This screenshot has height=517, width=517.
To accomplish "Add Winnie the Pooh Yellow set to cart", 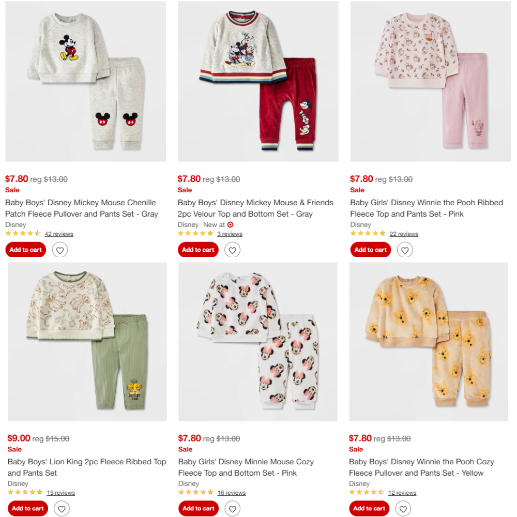I will tap(369, 508).
